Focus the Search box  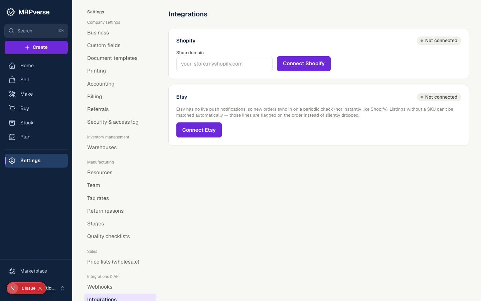coord(36,31)
